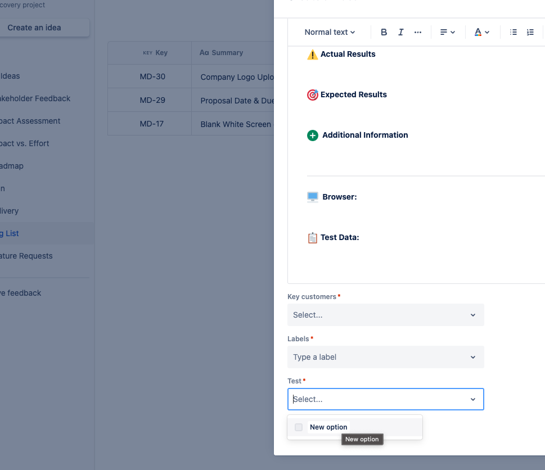Click the Additional Information heading text
545x470 pixels.
[366, 135]
